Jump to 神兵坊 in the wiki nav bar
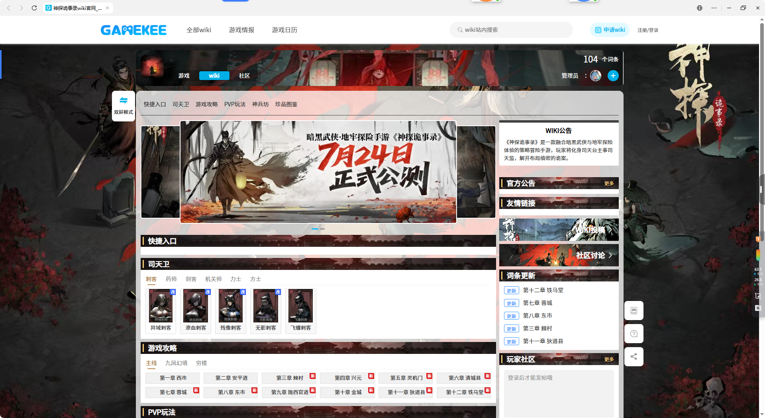765x418 pixels. [261, 104]
